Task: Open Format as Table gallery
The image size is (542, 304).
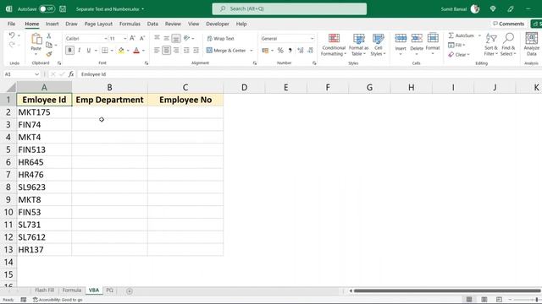Action: tap(358, 45)
